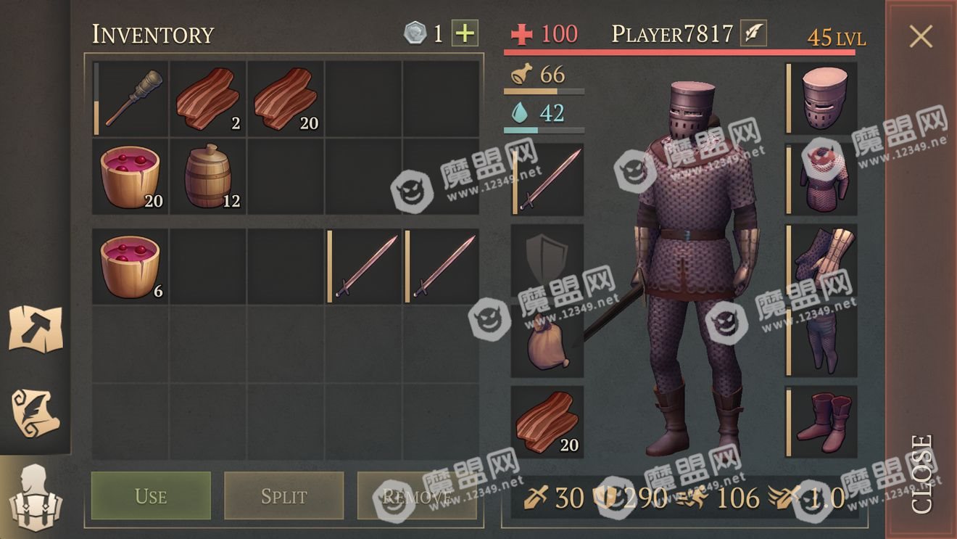The width and height of the screenshot is (957, 539).
Task: Select the wooden barrel with 12
Action: tap(208, 176)
